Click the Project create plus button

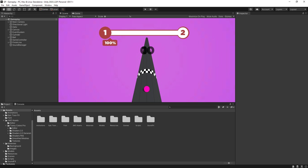tap(3, 107)
